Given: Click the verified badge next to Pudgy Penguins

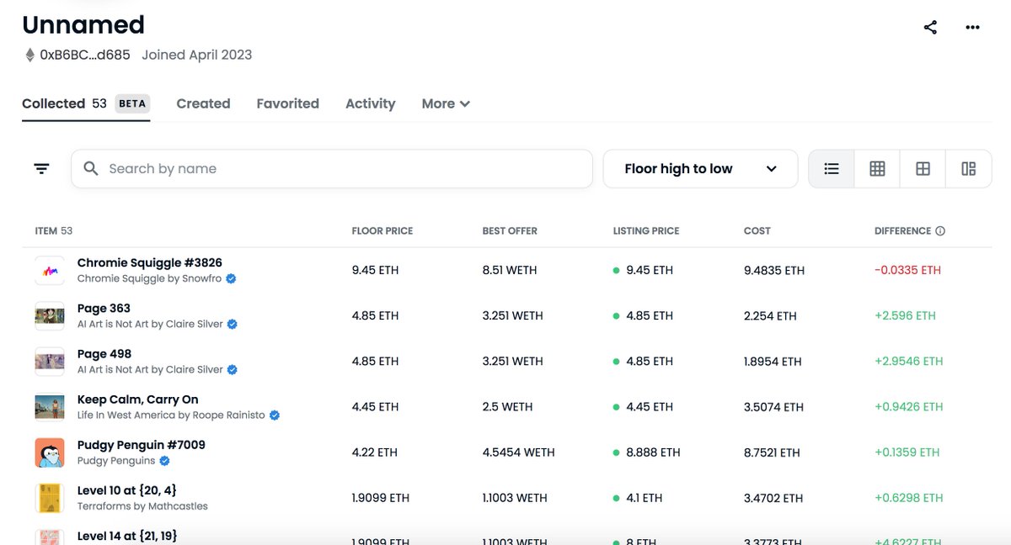Looking at the screenshot, I should click(x=163, y=460).
